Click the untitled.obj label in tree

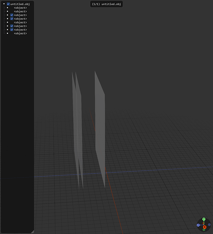pos(20,4)
